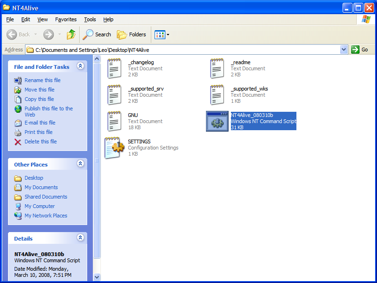377x283 pixels.
Task: Select the SETTINGS configuration file icon
Action: click(114, 148)
